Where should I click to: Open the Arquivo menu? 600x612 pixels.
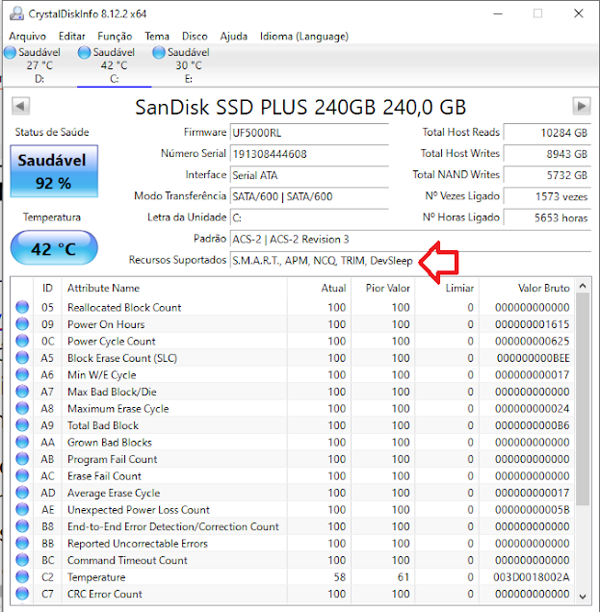coord(27,37)
